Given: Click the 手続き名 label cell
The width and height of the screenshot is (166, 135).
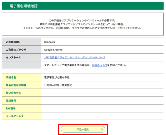Looking at the screenshot, I should pos(22,77).
